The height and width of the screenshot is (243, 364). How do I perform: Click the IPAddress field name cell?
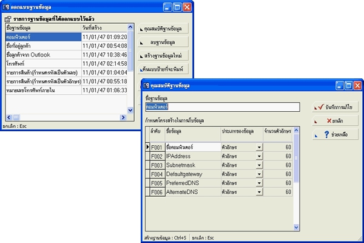pos(193,156)
